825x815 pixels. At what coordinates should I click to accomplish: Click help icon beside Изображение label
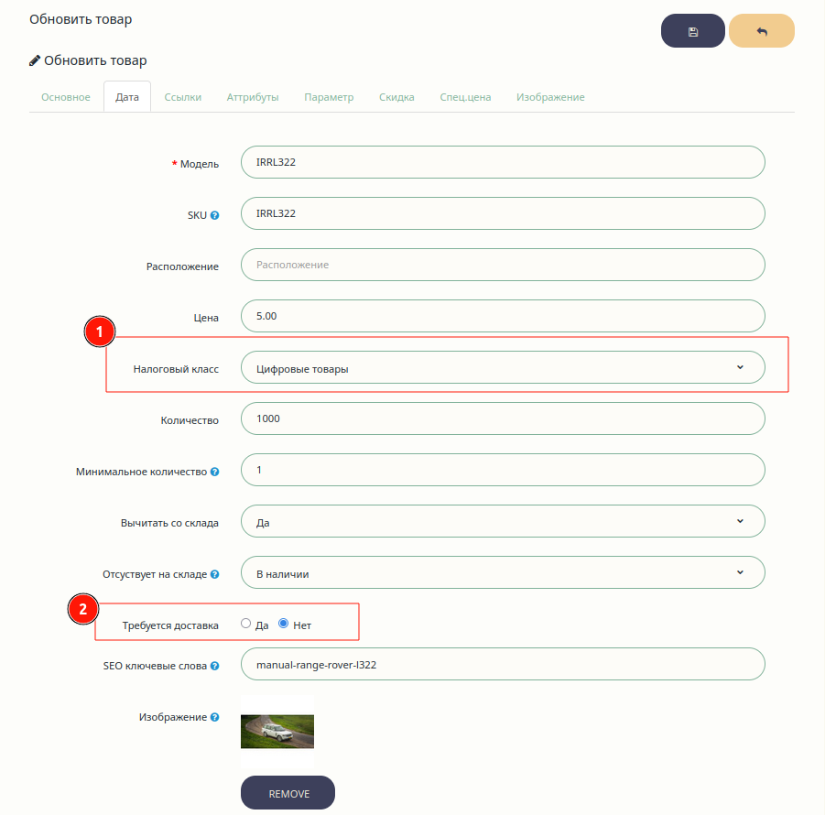[214, 717]
